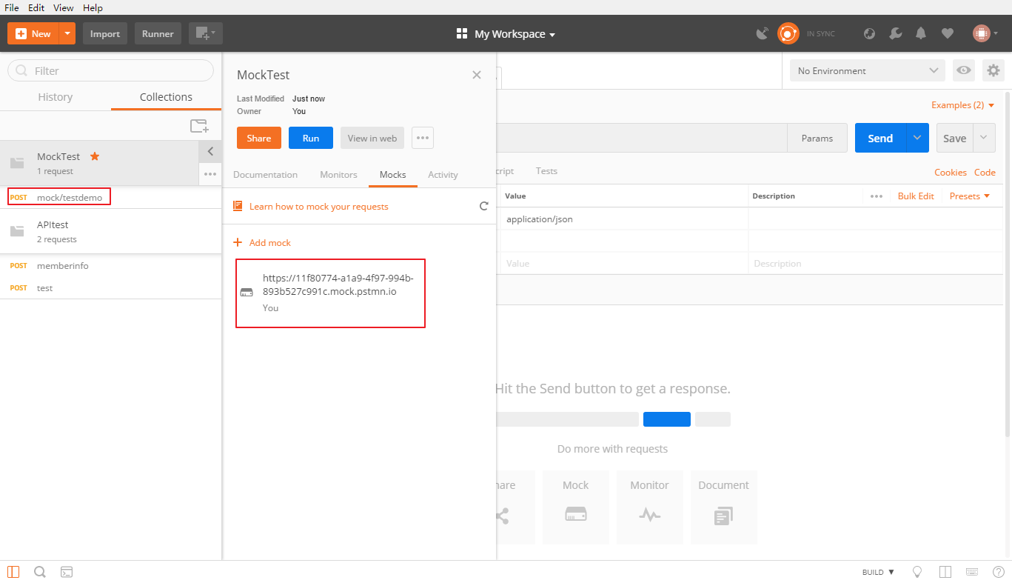Image resolution: width=1012 pixels, height=583 pixels.
Task: Switch to the Mocks tab
Action: [392, 175]
